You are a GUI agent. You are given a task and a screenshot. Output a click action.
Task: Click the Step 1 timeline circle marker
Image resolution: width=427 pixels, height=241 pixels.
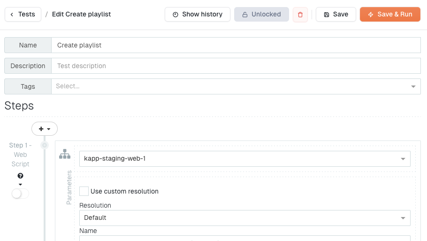pos(45,145)
